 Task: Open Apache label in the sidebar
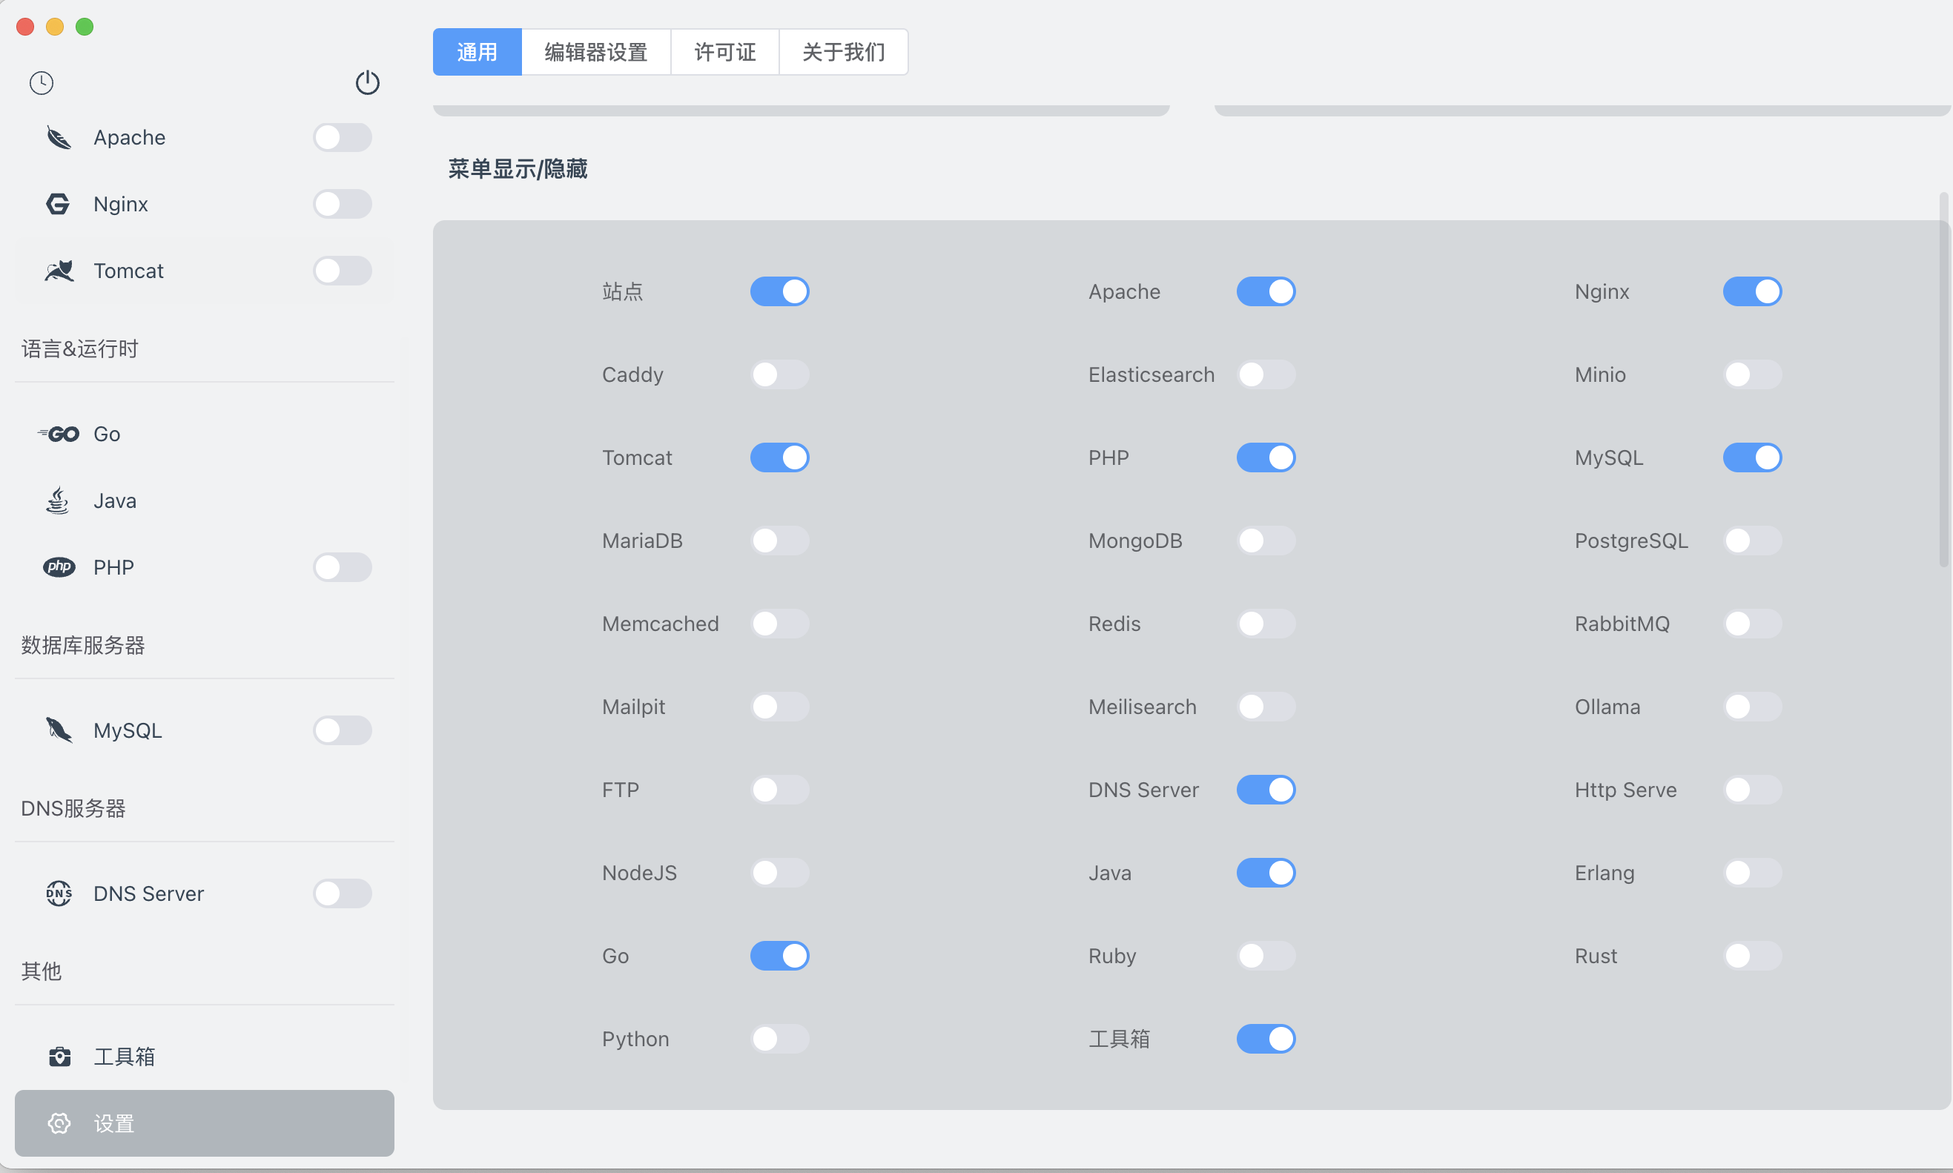130,137
